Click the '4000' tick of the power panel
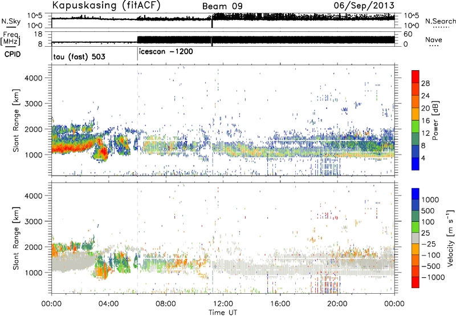 [34, 78]
